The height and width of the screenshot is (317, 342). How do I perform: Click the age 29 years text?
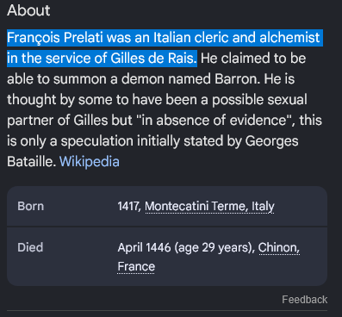(215, 247)
